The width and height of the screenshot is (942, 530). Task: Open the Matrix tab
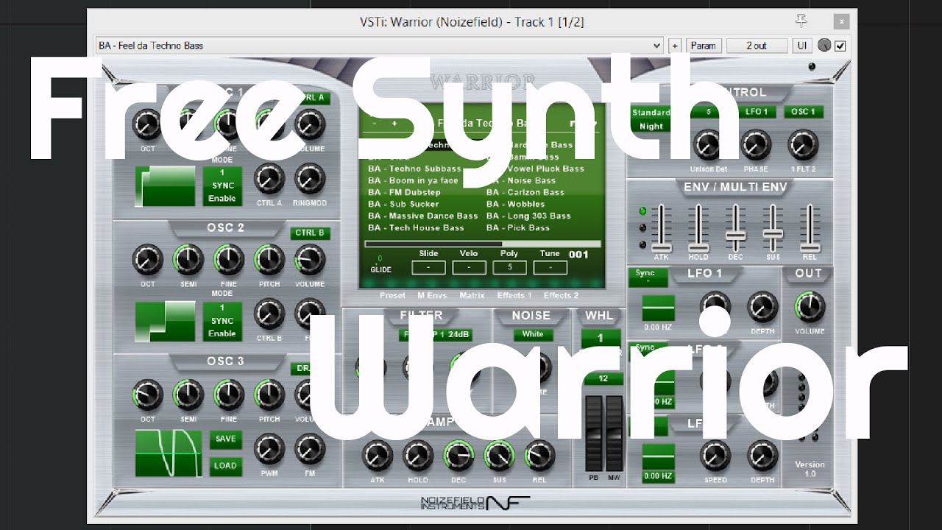pos(472,296)
